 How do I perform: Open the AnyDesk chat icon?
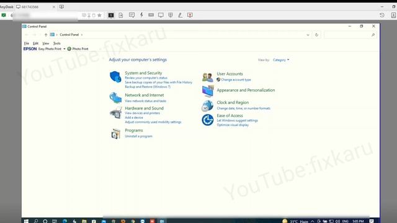(132, 15)
